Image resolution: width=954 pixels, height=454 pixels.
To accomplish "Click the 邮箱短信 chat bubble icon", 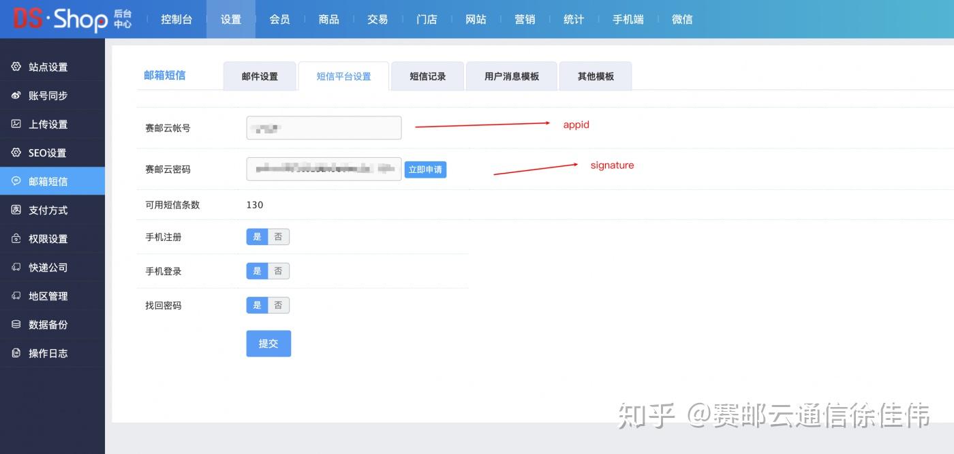I will 16,181.
